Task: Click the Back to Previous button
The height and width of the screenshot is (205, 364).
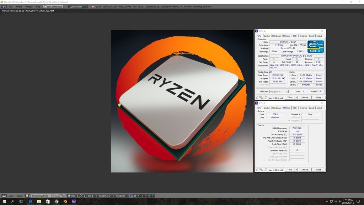Action: click(x=53, y=7)
